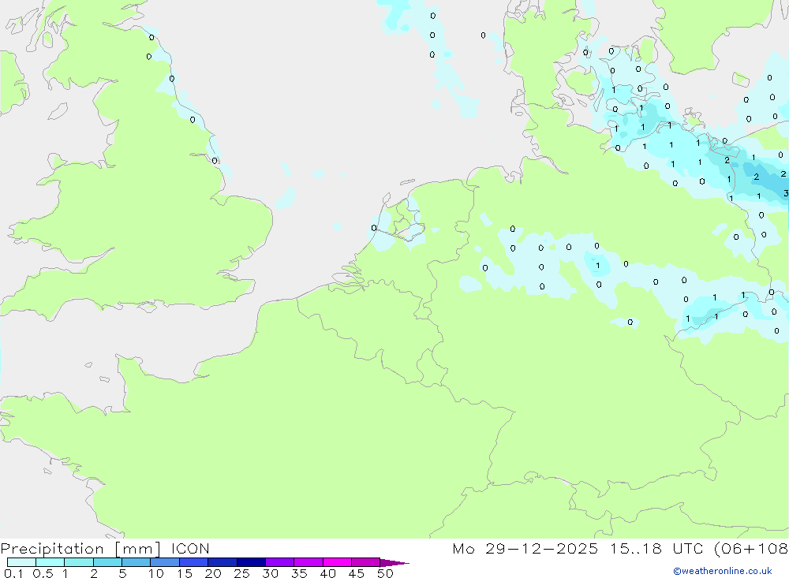Click the '40' legend scale label
789x578 pixels.
[x=327, y=573]
